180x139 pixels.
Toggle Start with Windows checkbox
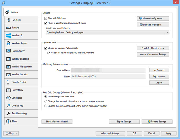(x=46, y=18)
